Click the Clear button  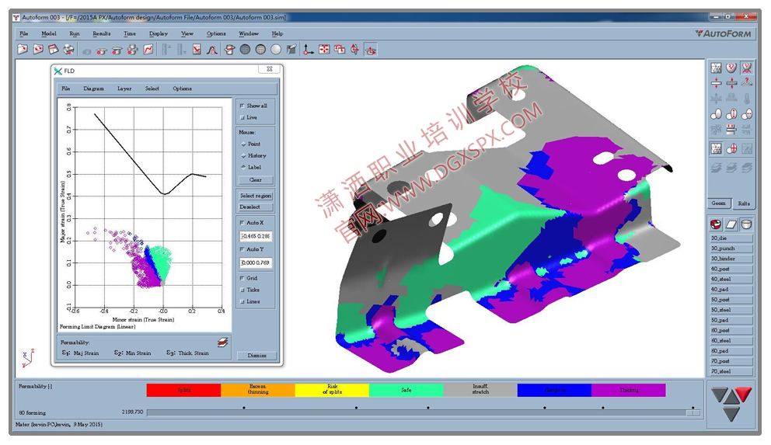tap(255, 179)
